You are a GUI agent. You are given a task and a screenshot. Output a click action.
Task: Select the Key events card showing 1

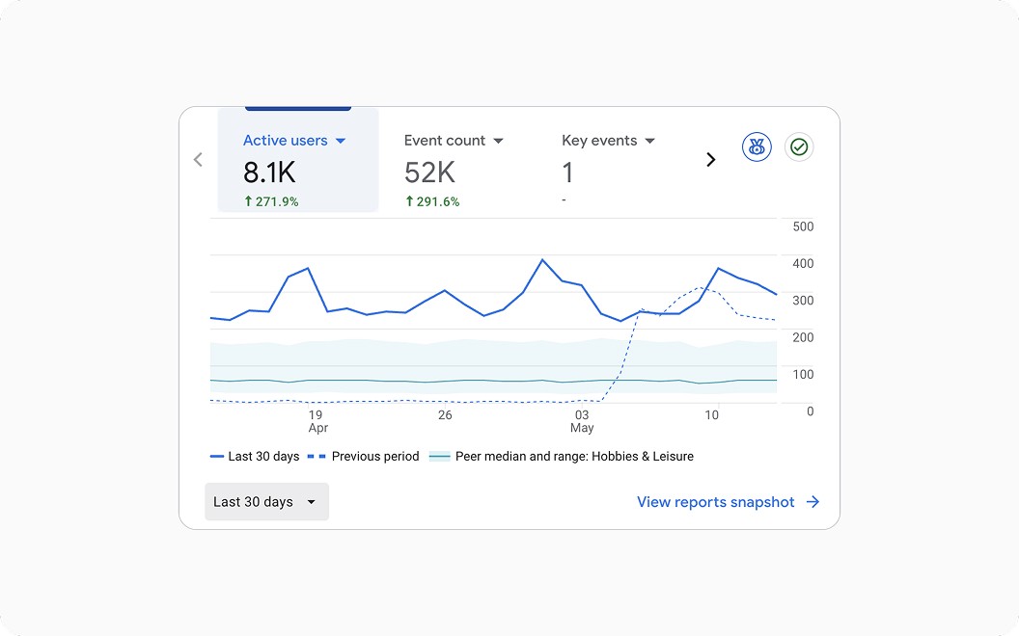pos(609,170)
